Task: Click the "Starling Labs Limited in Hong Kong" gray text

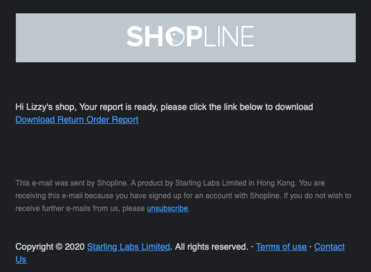Action: point(235,183)
